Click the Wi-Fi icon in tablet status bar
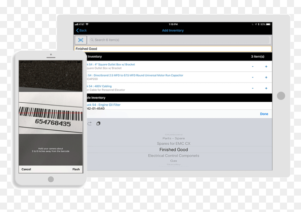 coord(87,24)
